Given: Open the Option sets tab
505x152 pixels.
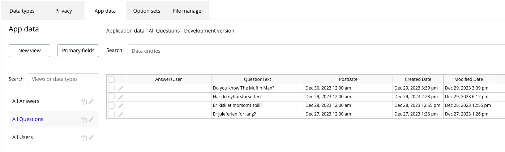Looking at the screenshot, I should (x=146, y=11).
